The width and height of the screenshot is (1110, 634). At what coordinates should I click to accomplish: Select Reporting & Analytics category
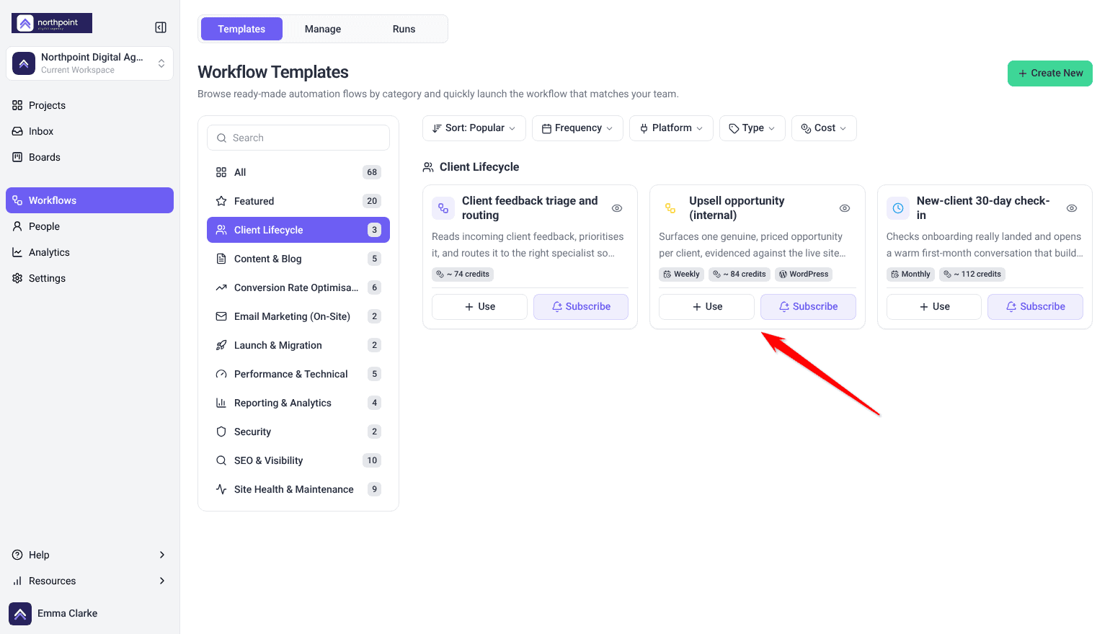click(298, 403)
